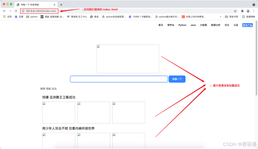Open a new tab with the plus button

point(61,5)
